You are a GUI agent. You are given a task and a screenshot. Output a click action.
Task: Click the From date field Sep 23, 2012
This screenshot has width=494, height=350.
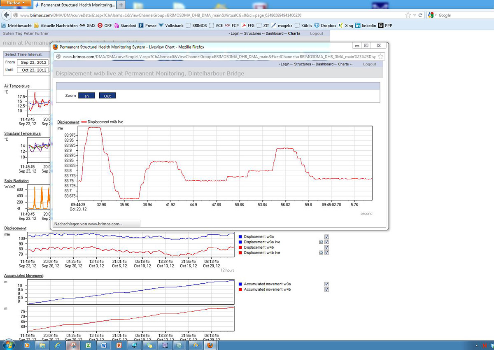point(33,62)
